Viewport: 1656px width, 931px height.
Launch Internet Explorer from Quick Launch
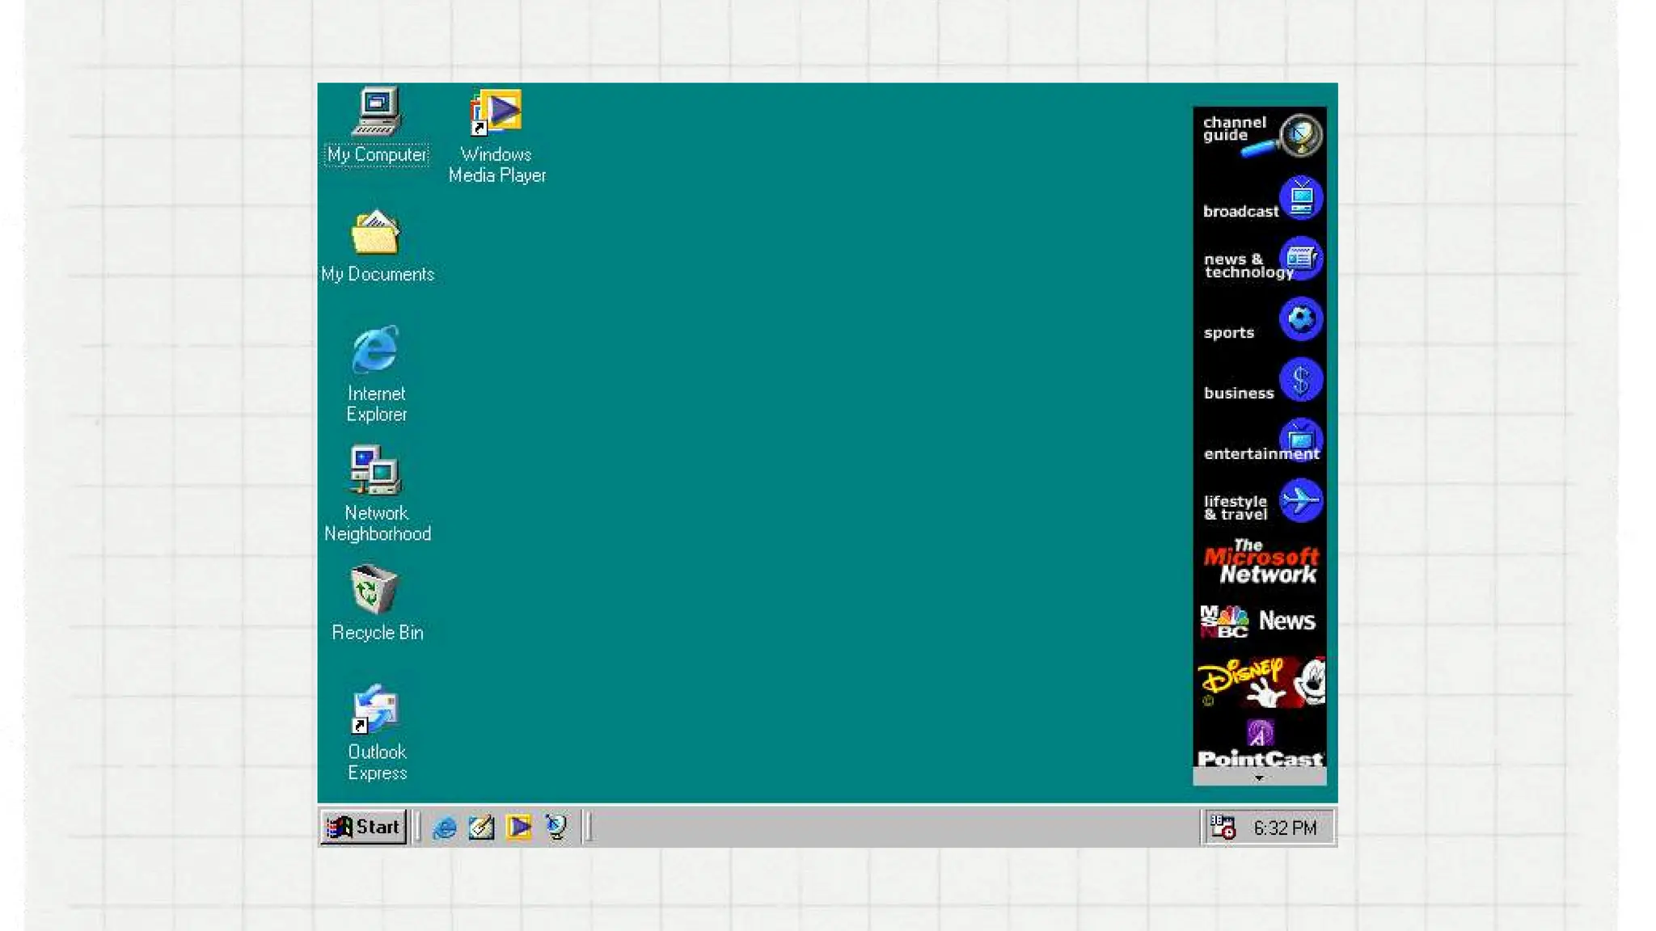(445, 827)
